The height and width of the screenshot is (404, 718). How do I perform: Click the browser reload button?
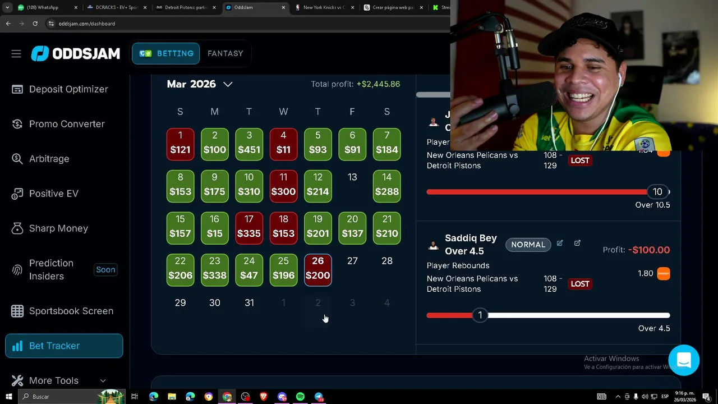pyautogui.click(x=35, y=24)
